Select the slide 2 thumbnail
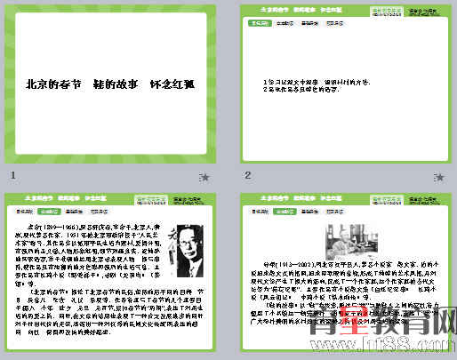Image resolution: width=457 pixels, height=360 pixels. pos(346,84)
